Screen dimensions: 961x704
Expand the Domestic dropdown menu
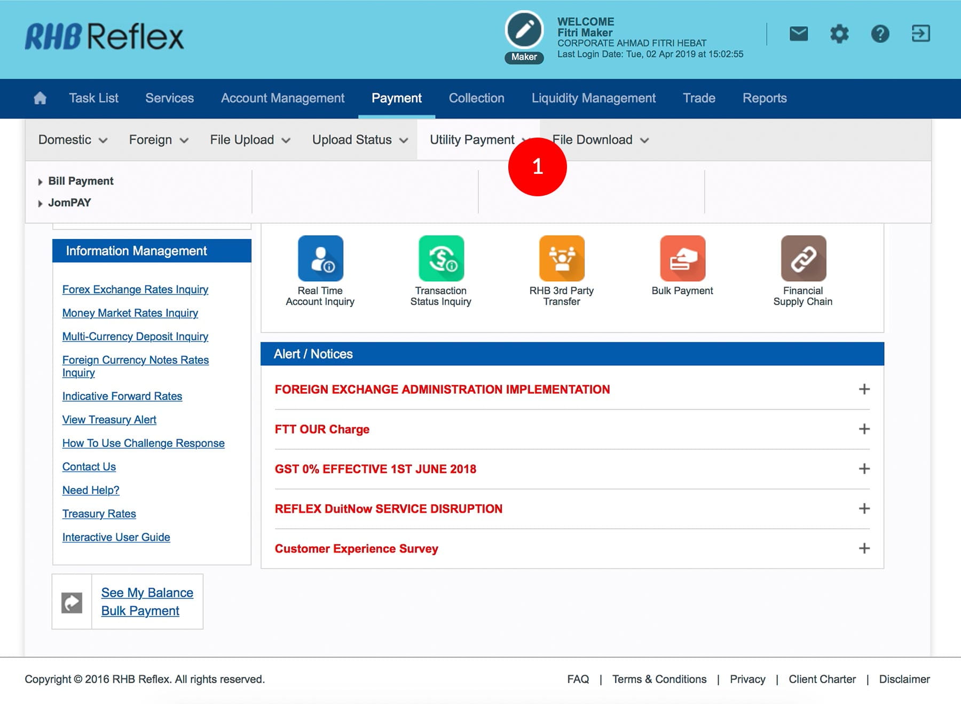(x=73, y=140)
